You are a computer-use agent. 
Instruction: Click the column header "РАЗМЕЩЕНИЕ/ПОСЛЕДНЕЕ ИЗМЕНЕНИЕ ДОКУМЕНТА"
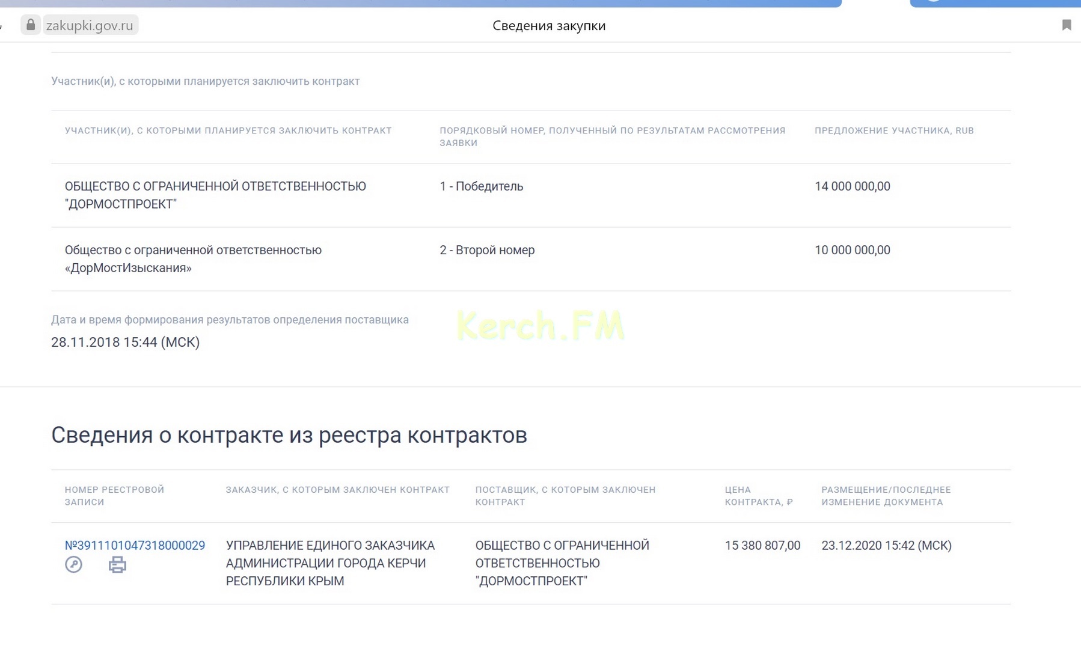point(886,496)
